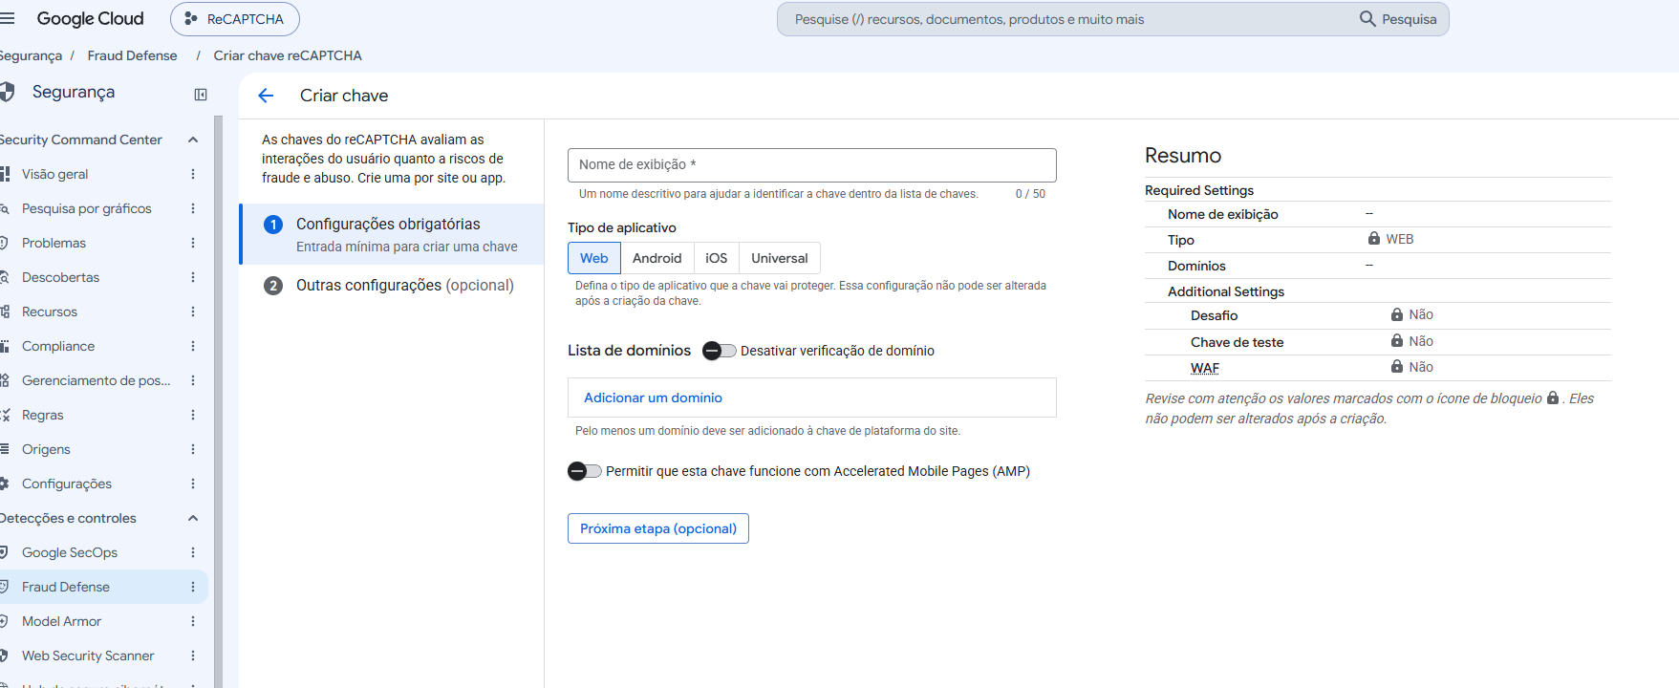Image resolution: width=1679 pixels, height=688 pixels.
Task: Open more options for Google SecOps
Action: tap(193, 552)
